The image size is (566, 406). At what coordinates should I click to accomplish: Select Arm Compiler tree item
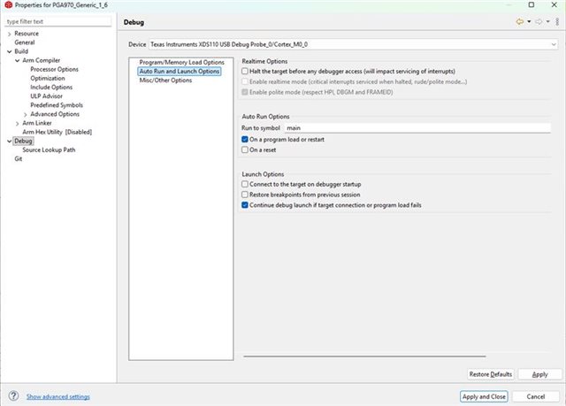click(42, 60)
